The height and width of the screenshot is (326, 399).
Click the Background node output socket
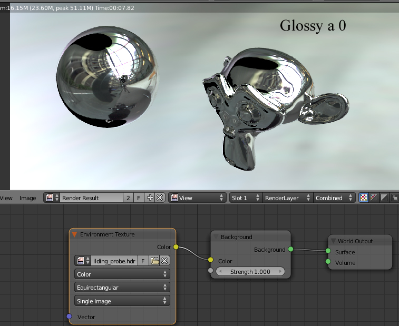(290, 249)
